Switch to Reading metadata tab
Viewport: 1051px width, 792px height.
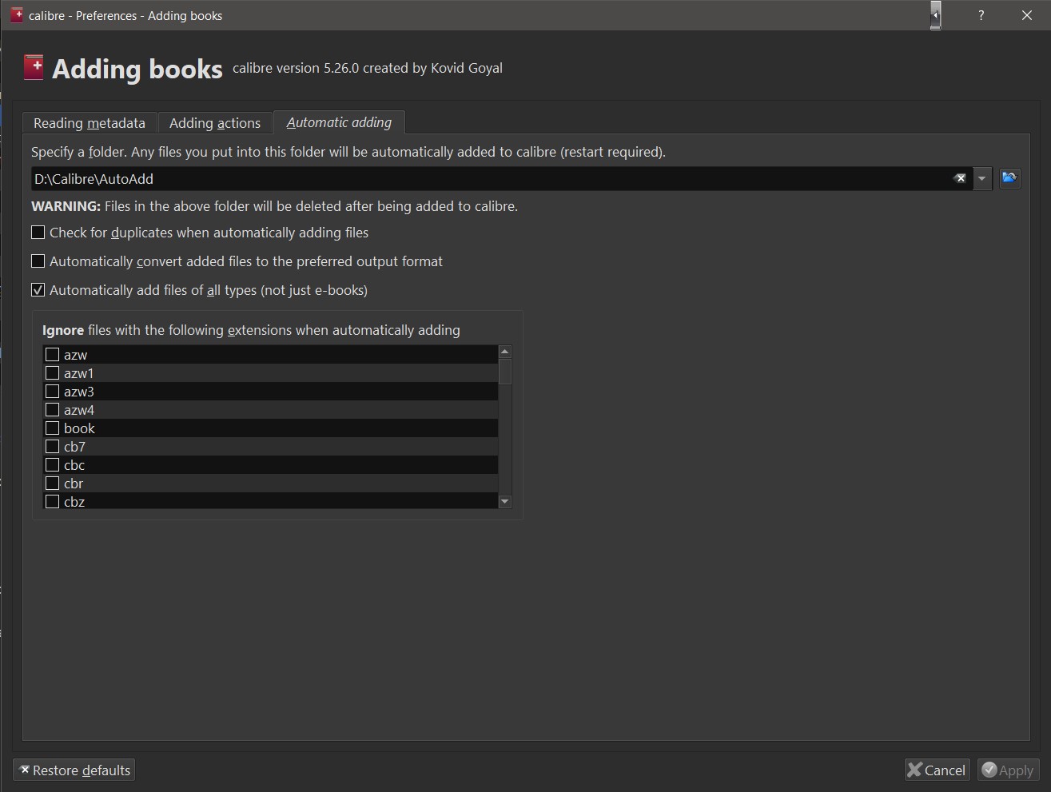(90, 123)
